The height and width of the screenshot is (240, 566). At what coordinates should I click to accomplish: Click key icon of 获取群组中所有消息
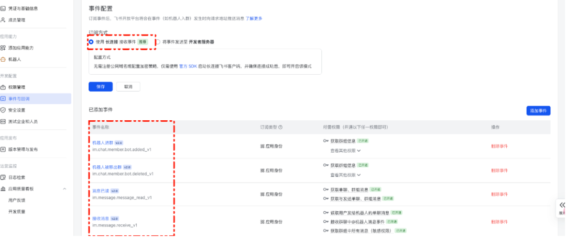tap(325, 231)
